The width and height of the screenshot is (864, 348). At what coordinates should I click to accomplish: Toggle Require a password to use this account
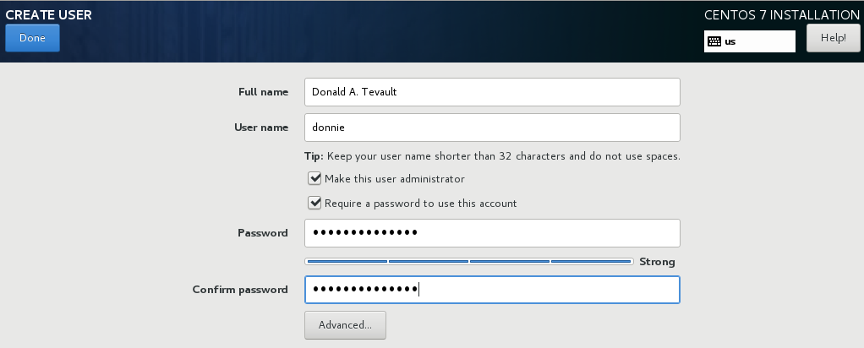[314, 204]
